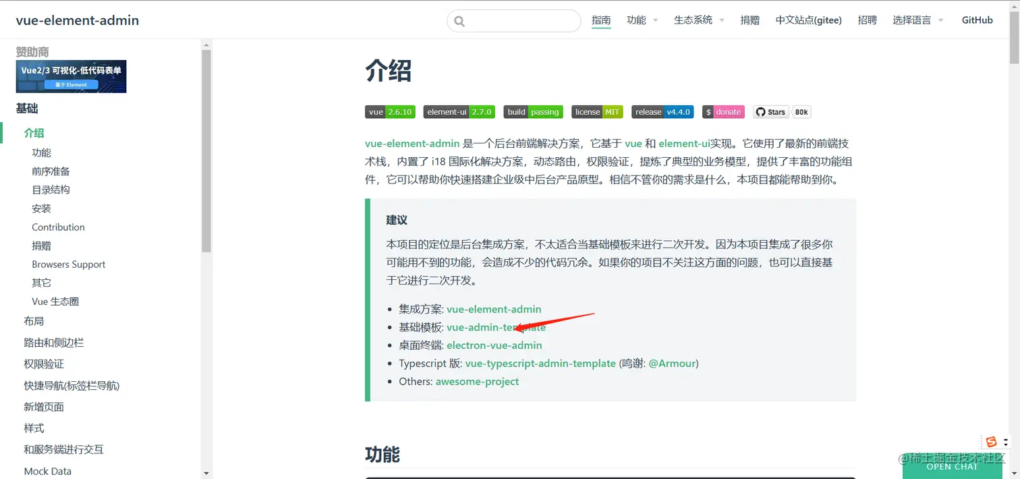Click the element-ui 2.7.0 badge
The width and height of the screenshot is (1020, 479).
(x=459, y=112)
